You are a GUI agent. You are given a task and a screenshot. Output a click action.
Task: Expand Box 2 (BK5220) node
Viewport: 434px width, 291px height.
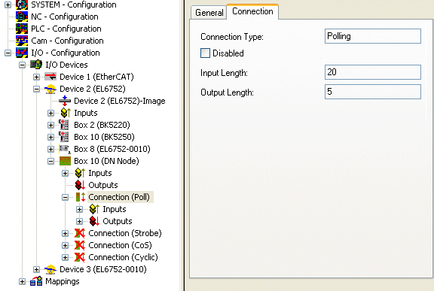pos(50,125)
